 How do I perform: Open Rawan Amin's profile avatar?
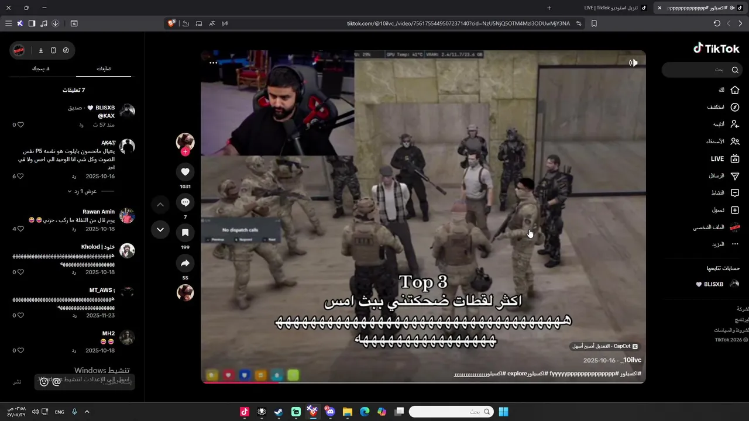(127, 216)
